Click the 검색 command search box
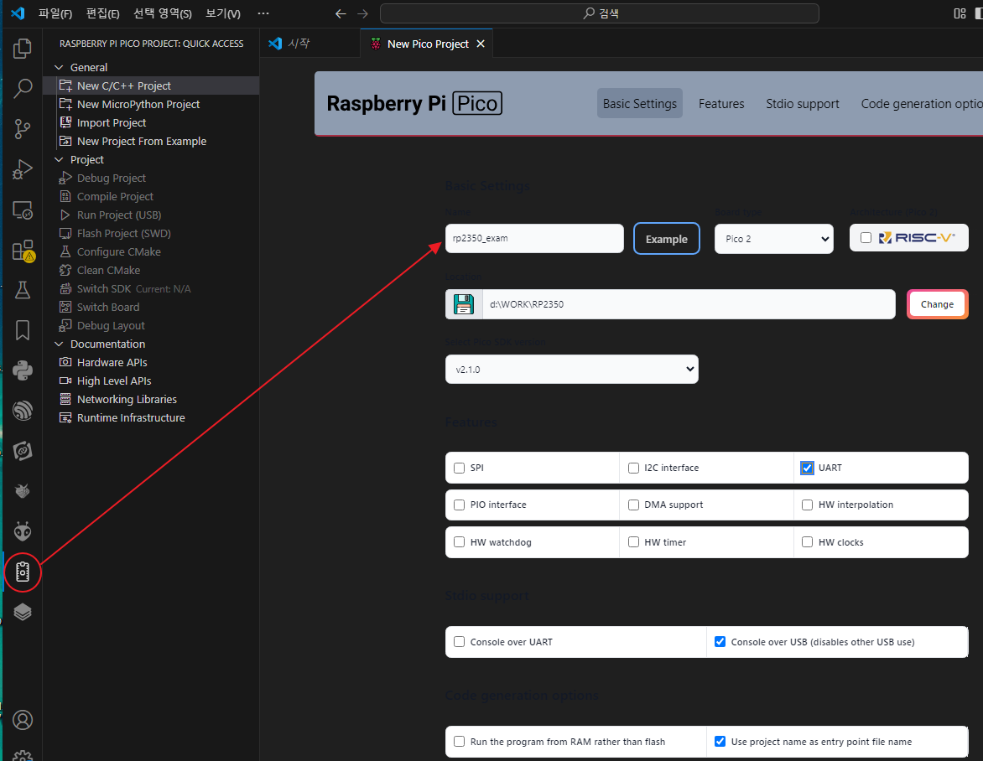 [x=600, y=13]
